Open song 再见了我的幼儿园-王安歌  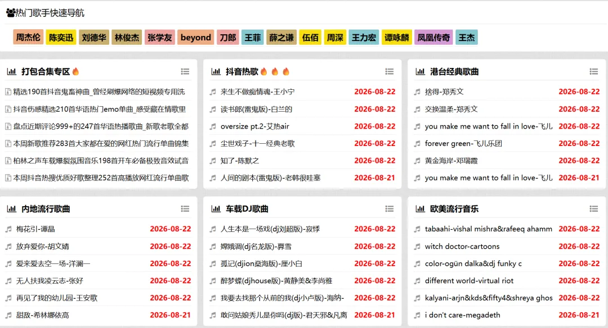point(57,298)
